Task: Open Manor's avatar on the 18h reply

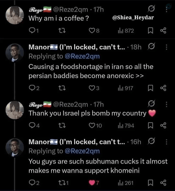Action: [x=15, y=53]
